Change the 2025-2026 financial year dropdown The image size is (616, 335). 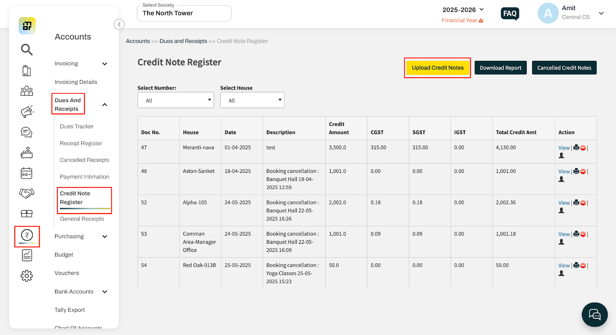[463, 10]
